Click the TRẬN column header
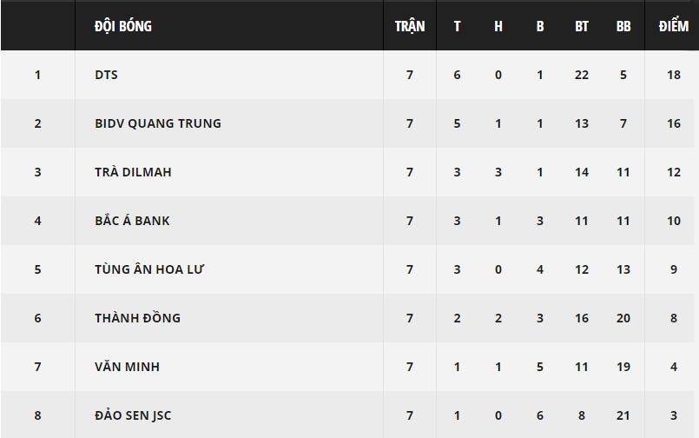 point(410,26)
